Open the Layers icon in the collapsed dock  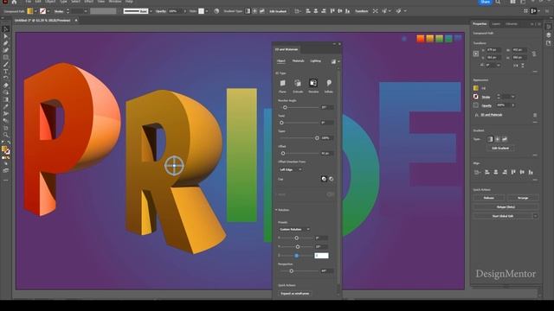(548, 35)
